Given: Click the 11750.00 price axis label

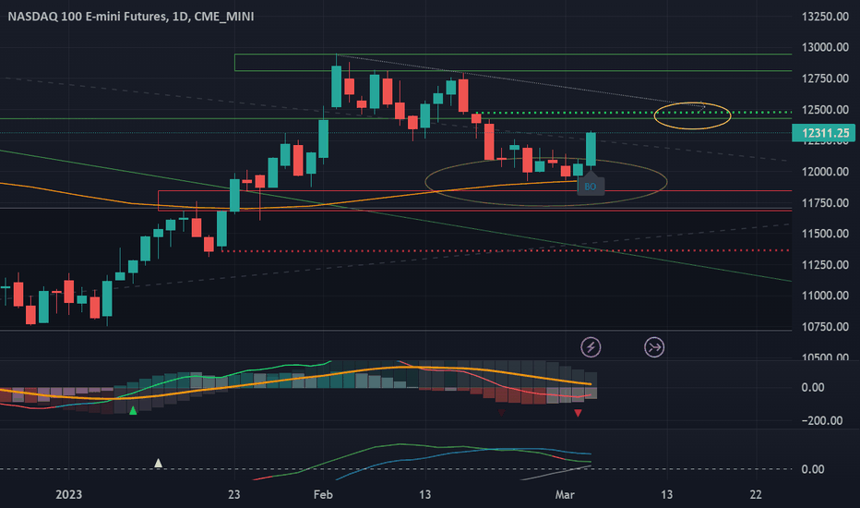Looking at the screenshot, I should point(825,202).
